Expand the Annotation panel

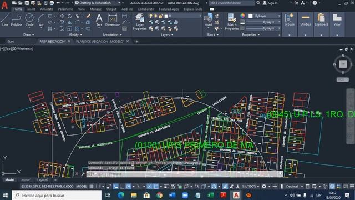click(x=112, y=34)
